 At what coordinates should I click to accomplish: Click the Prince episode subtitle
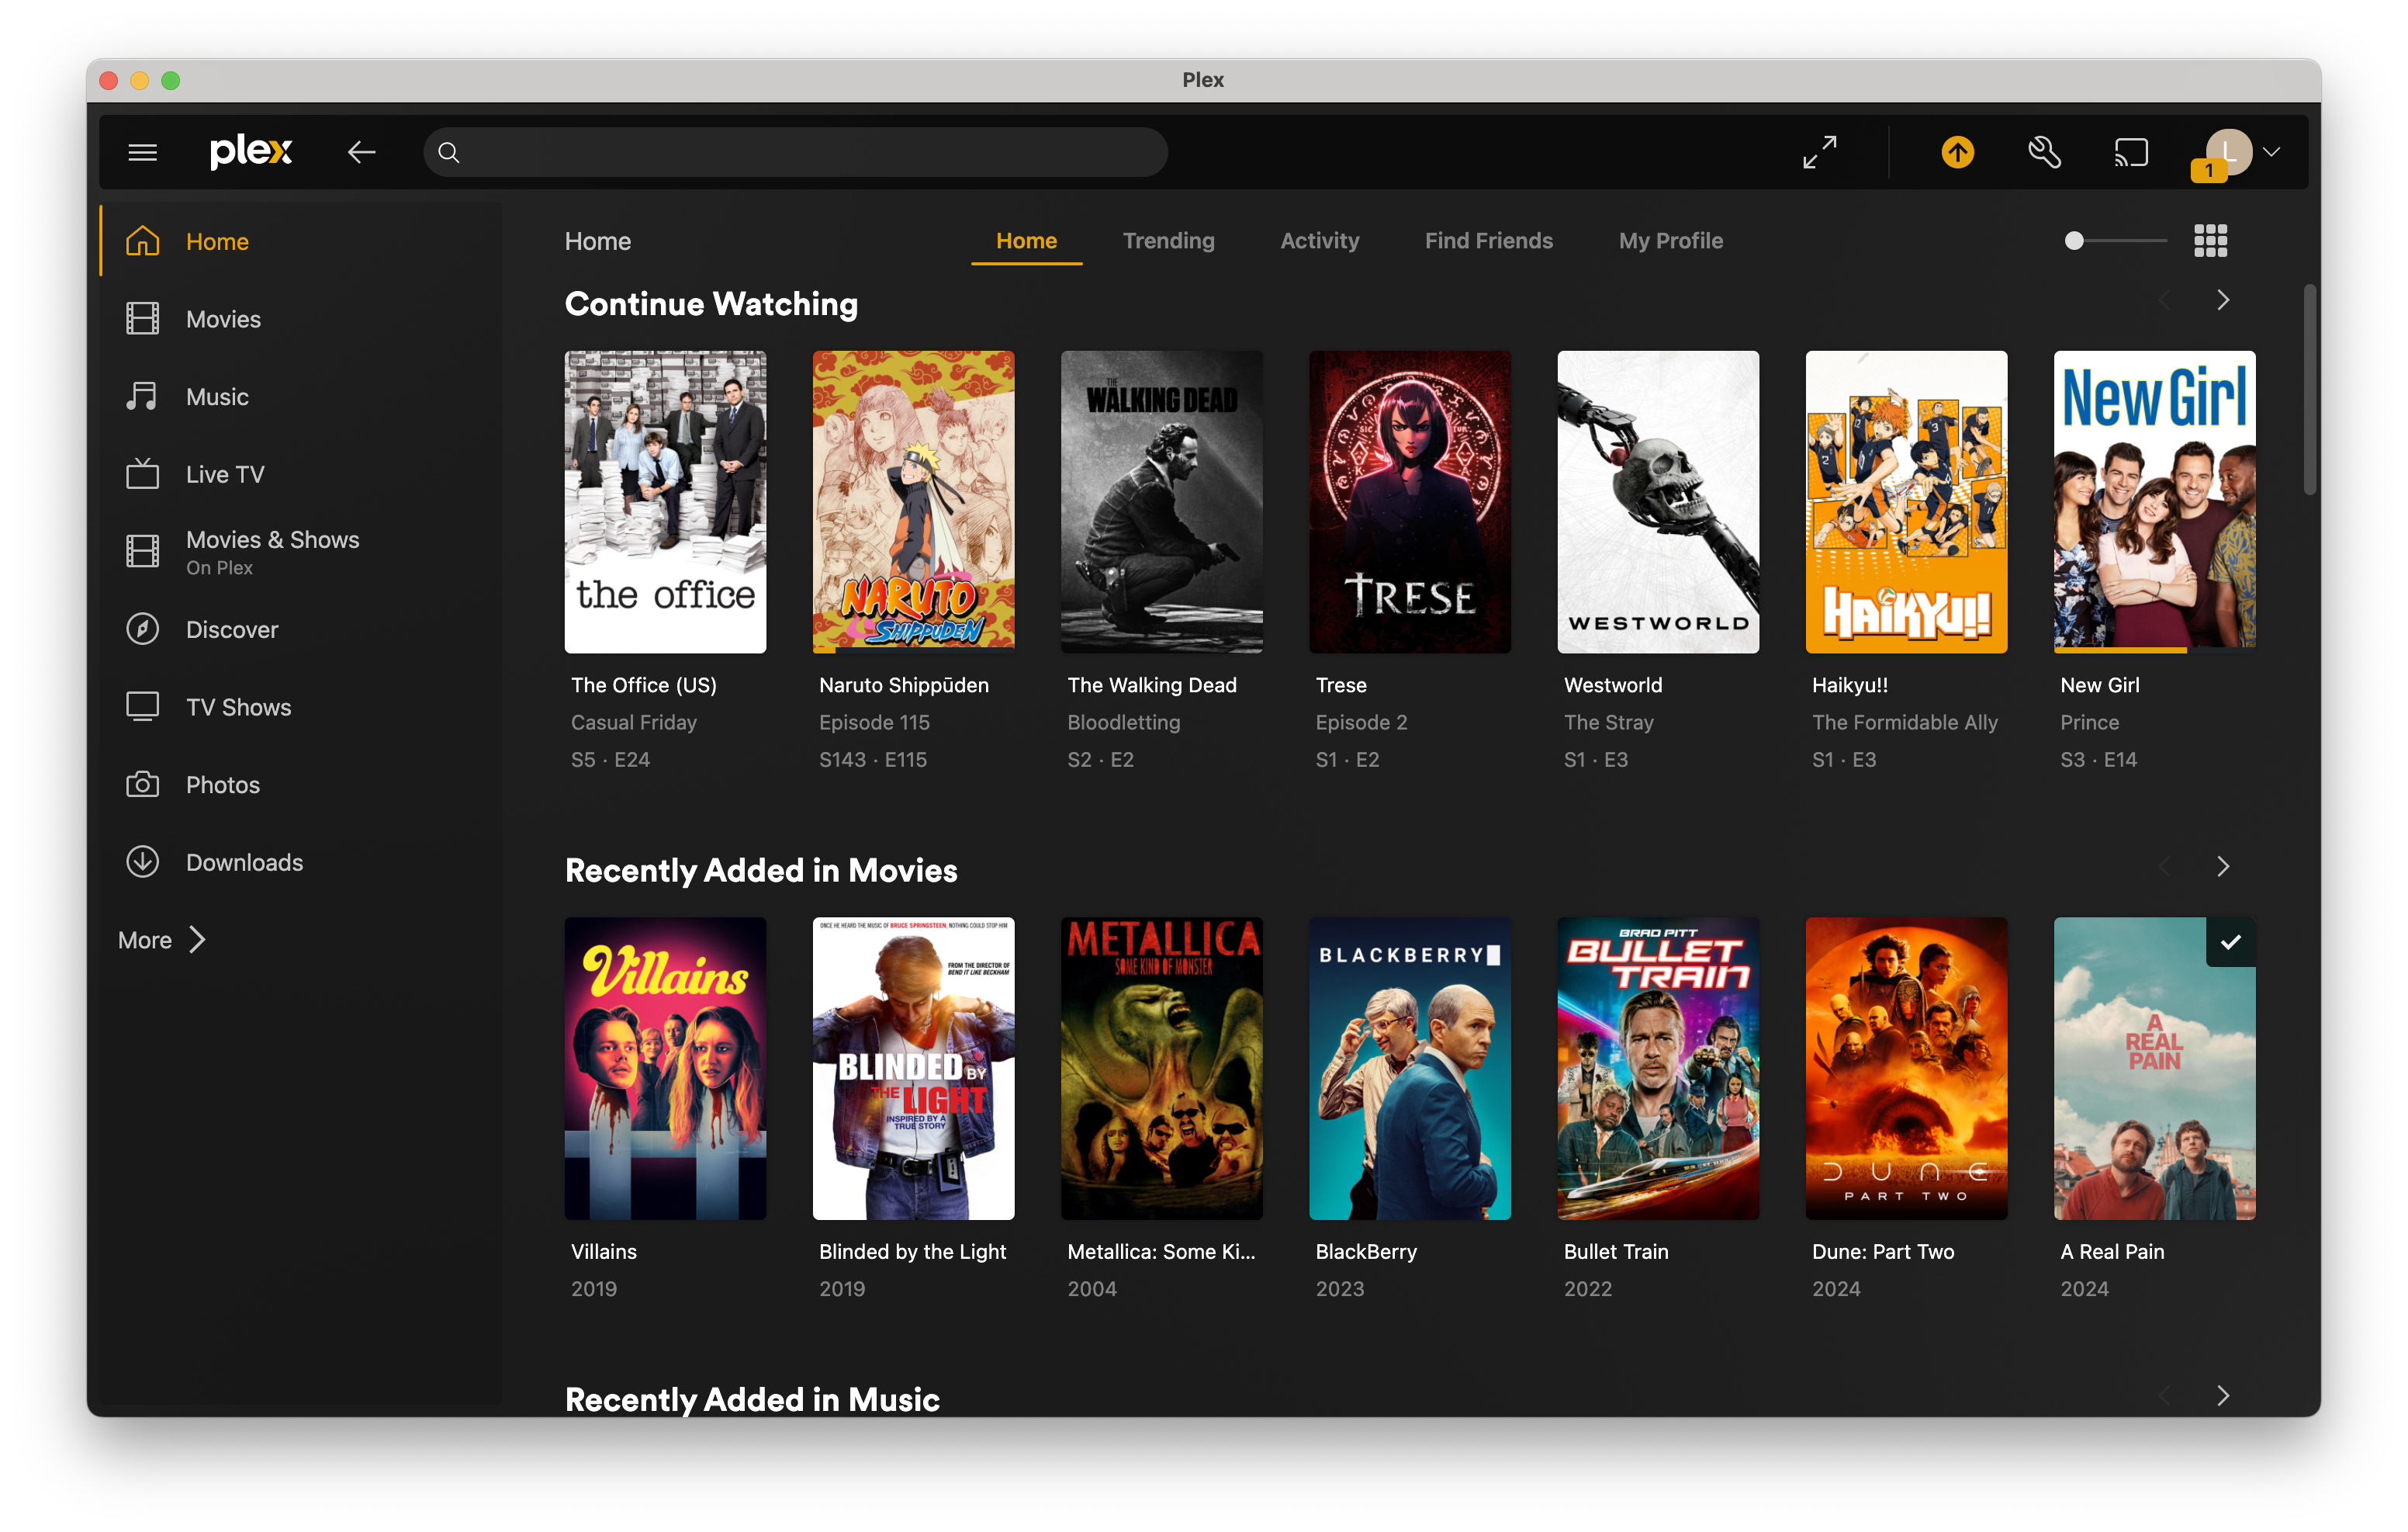click(2089, 723)
